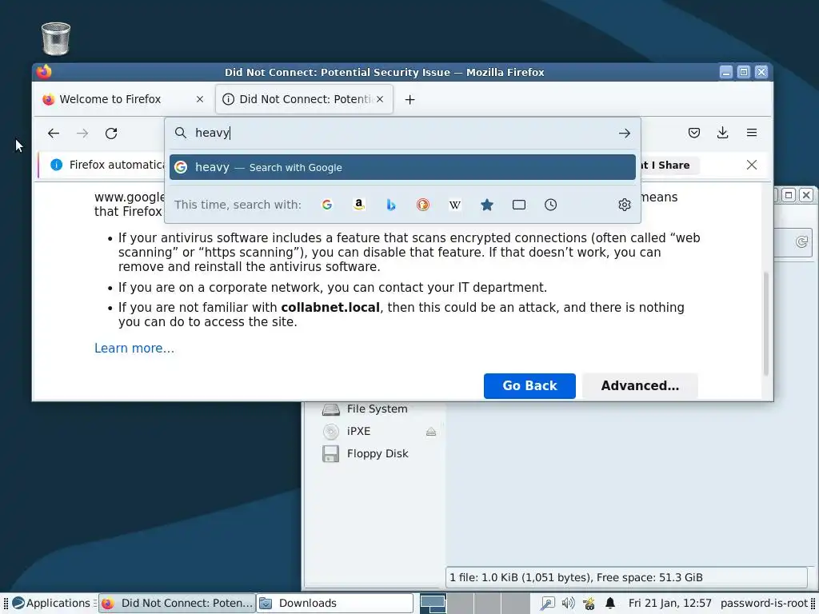Open the Applications menu on the panel
Screen dimensions: 819x614
click(51, 603)
